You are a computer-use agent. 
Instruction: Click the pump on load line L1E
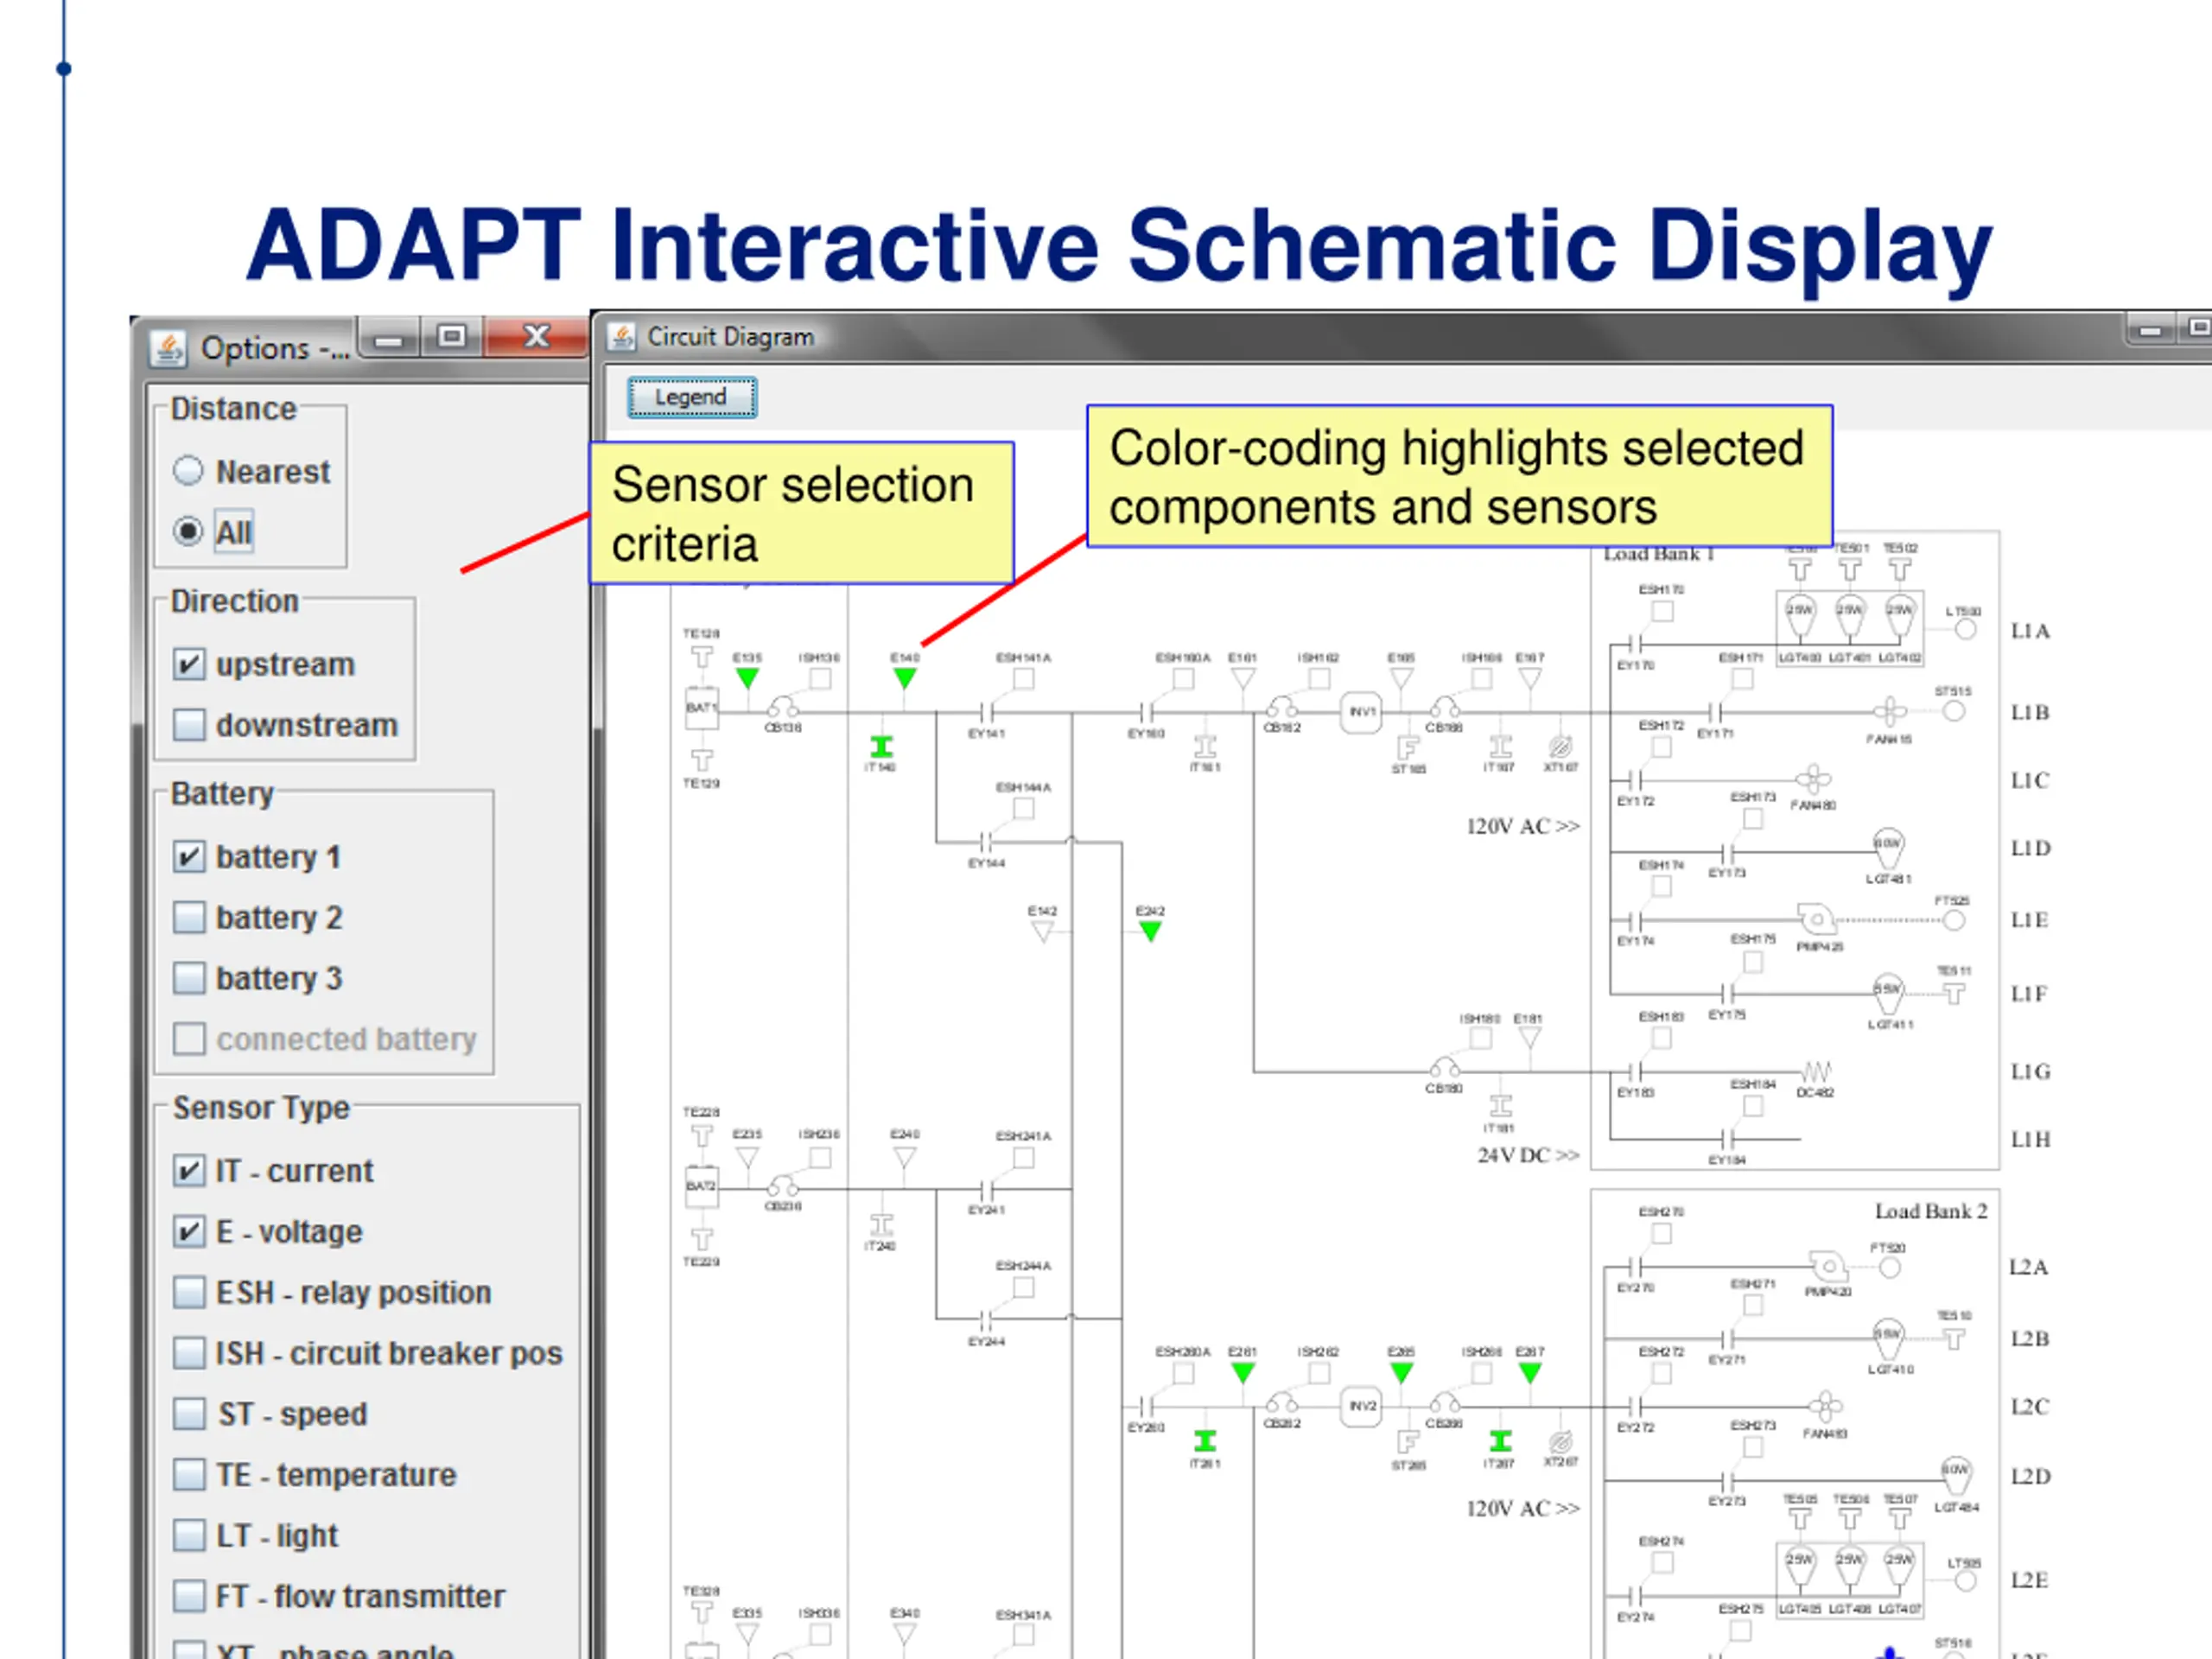[x=1816, y=918]
